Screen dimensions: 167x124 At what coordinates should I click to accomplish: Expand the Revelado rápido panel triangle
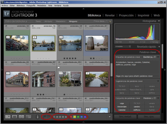pos(159,47)
